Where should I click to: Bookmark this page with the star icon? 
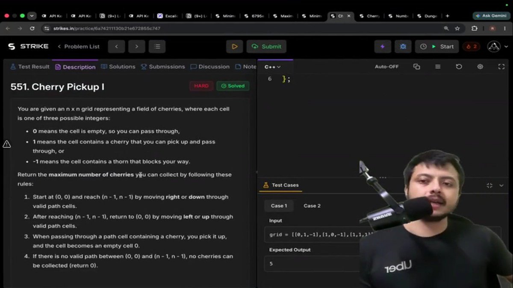tap(457, 28)
